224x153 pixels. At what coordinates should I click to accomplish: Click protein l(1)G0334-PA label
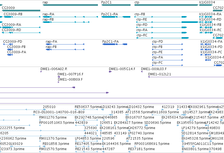click(211, 42)
